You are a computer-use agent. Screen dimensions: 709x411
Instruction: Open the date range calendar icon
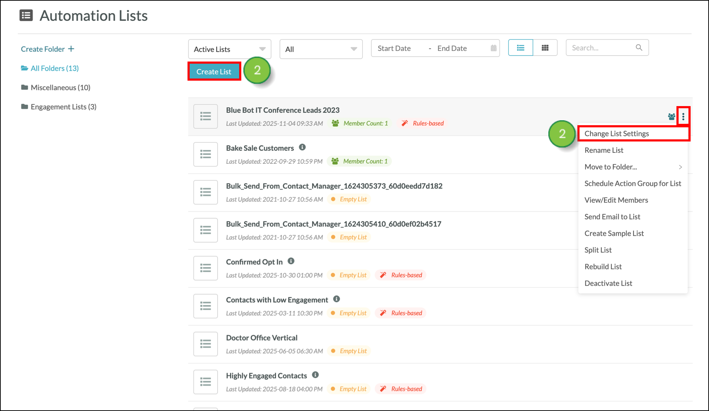[x=494, y=48]
